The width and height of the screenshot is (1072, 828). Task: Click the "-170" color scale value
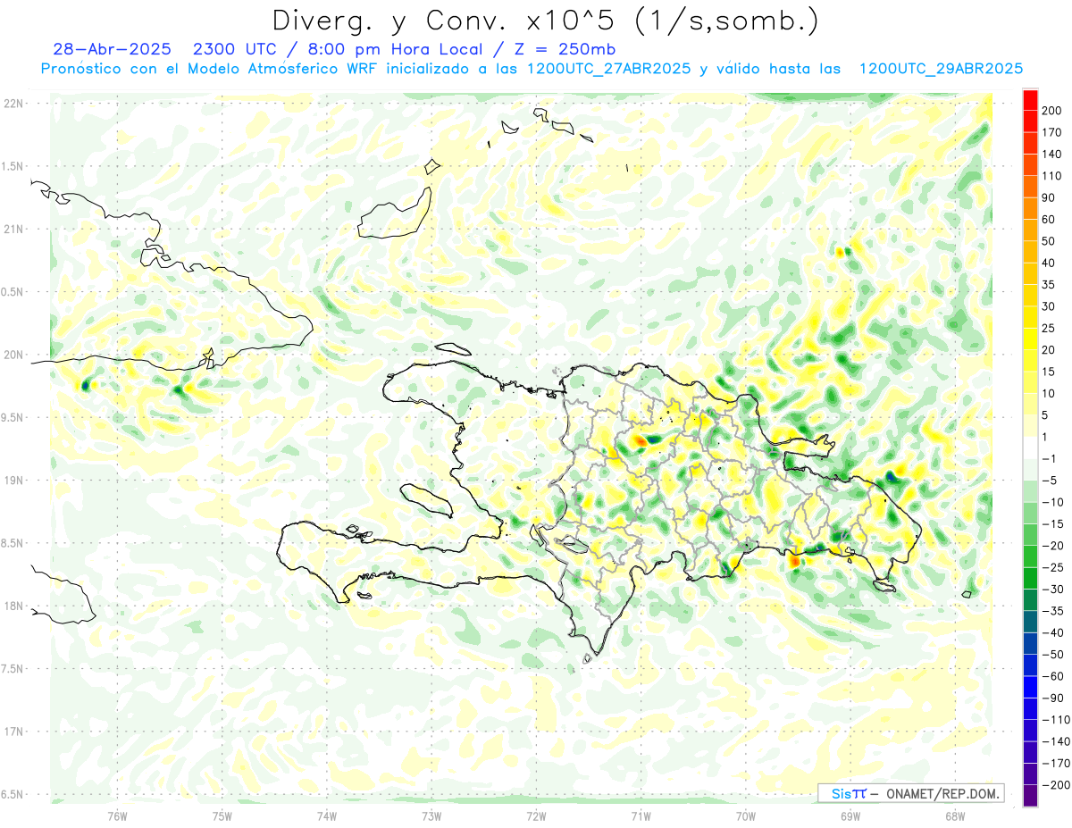(1054, 764)
